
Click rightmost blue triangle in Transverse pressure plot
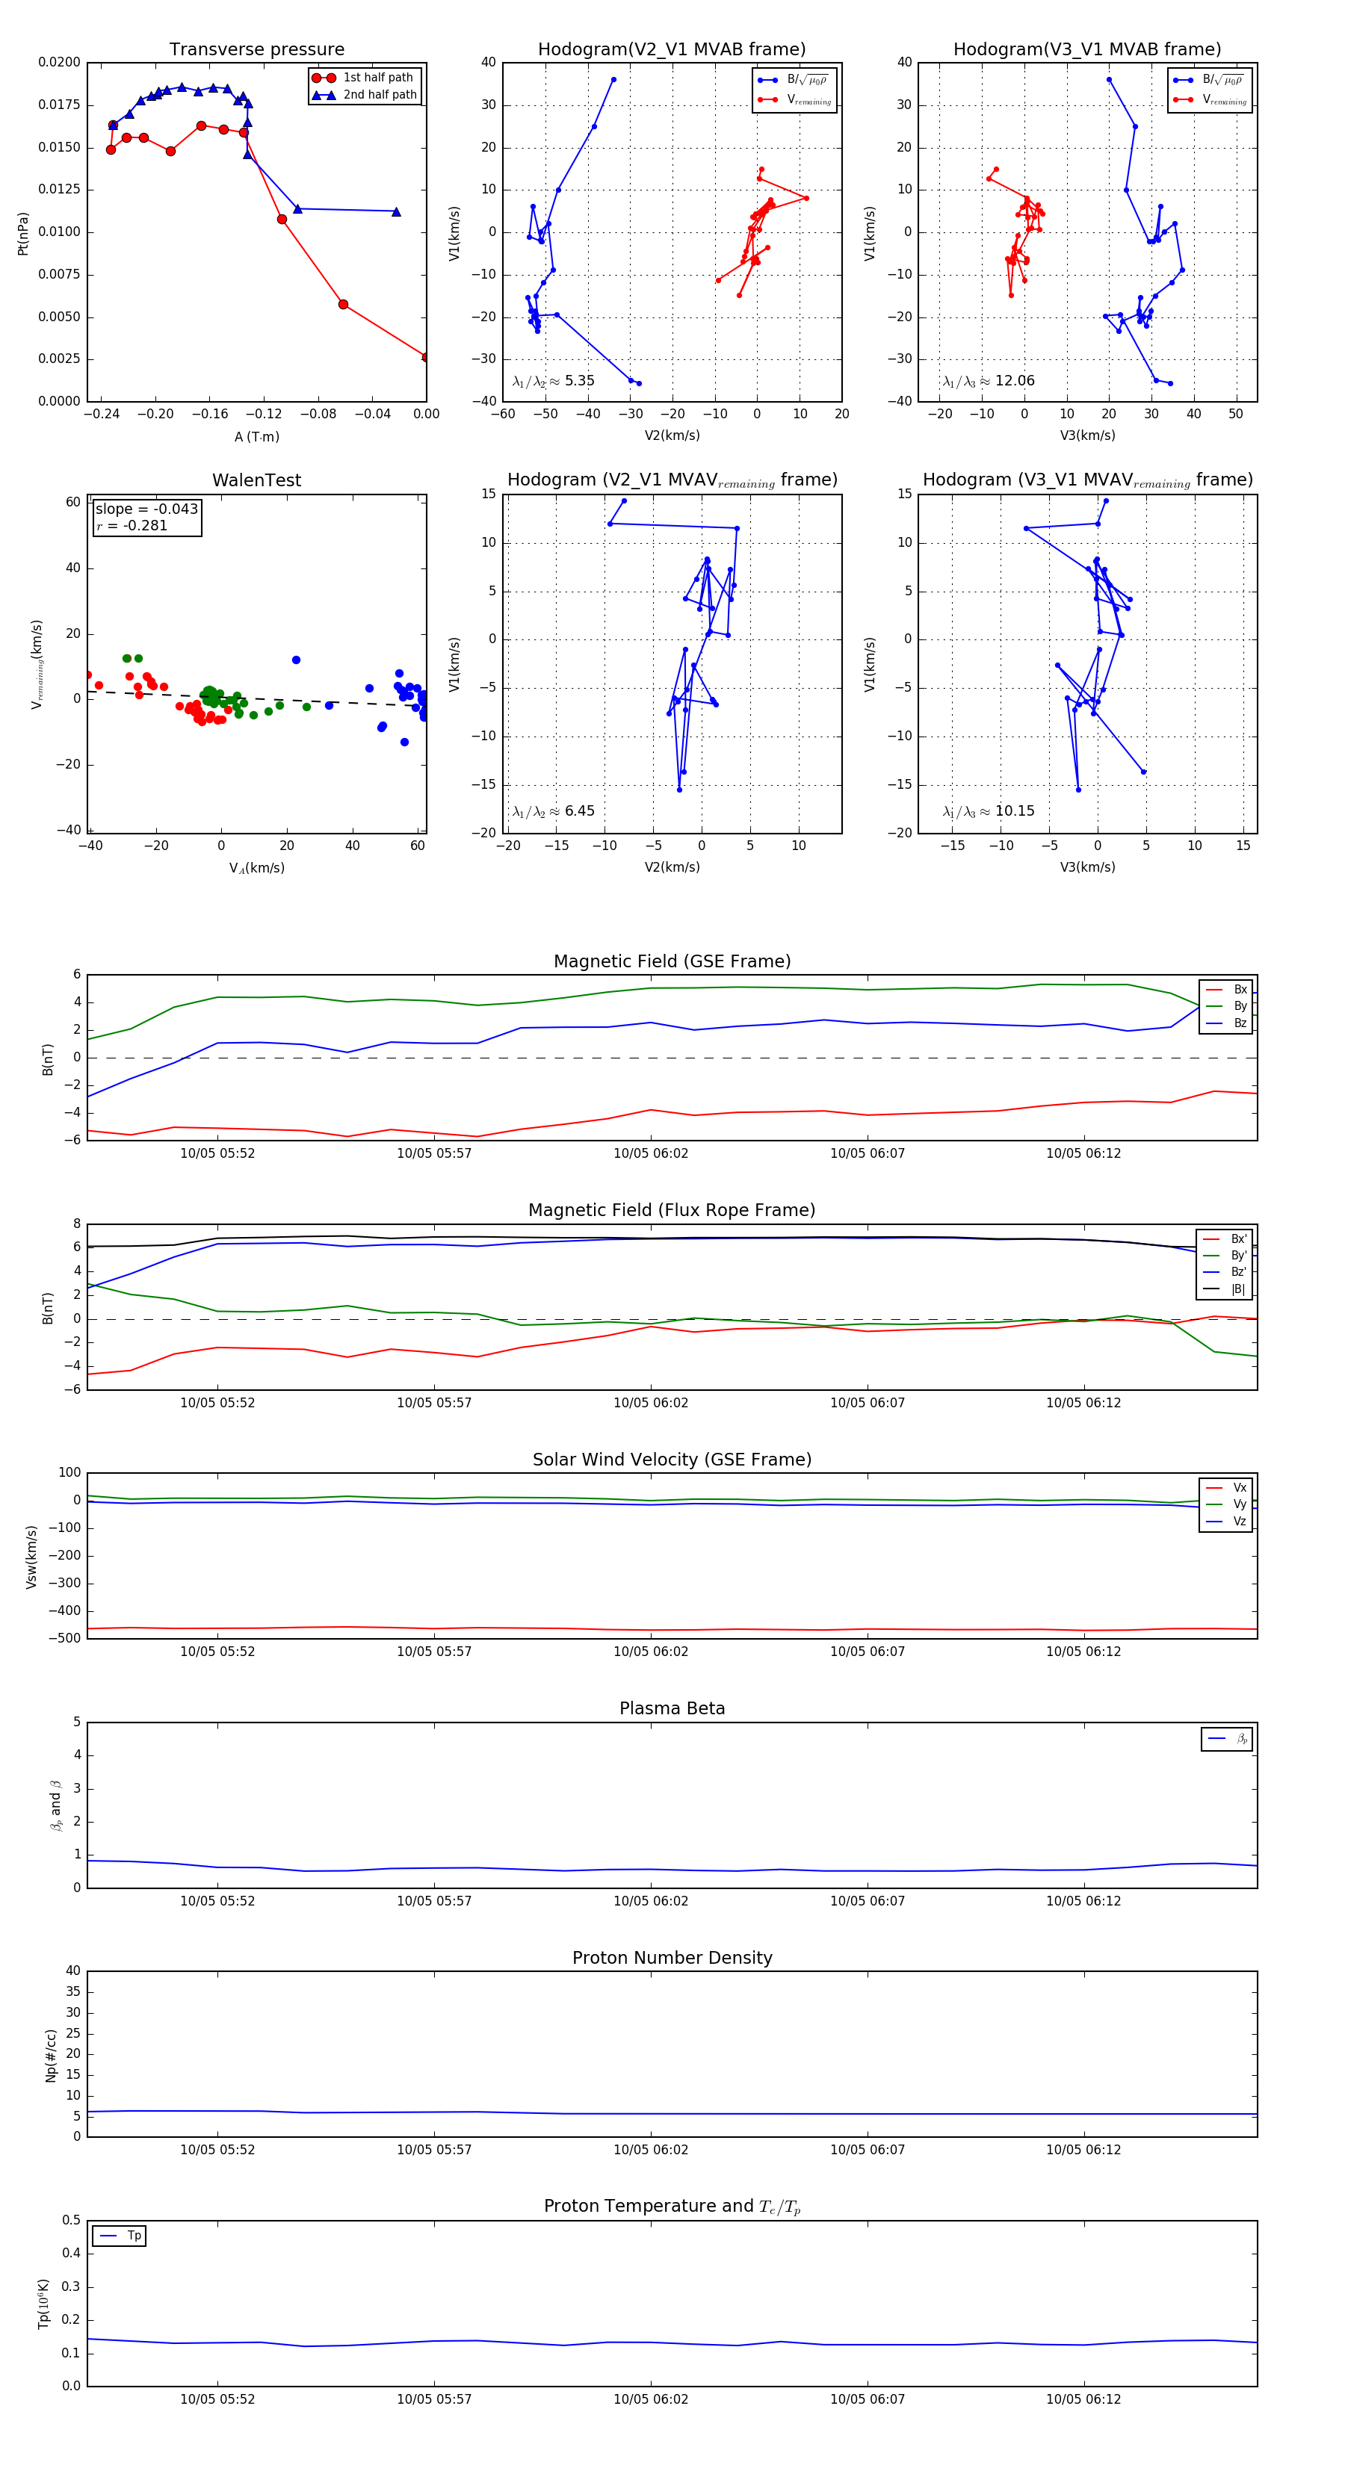pos(396,211)
